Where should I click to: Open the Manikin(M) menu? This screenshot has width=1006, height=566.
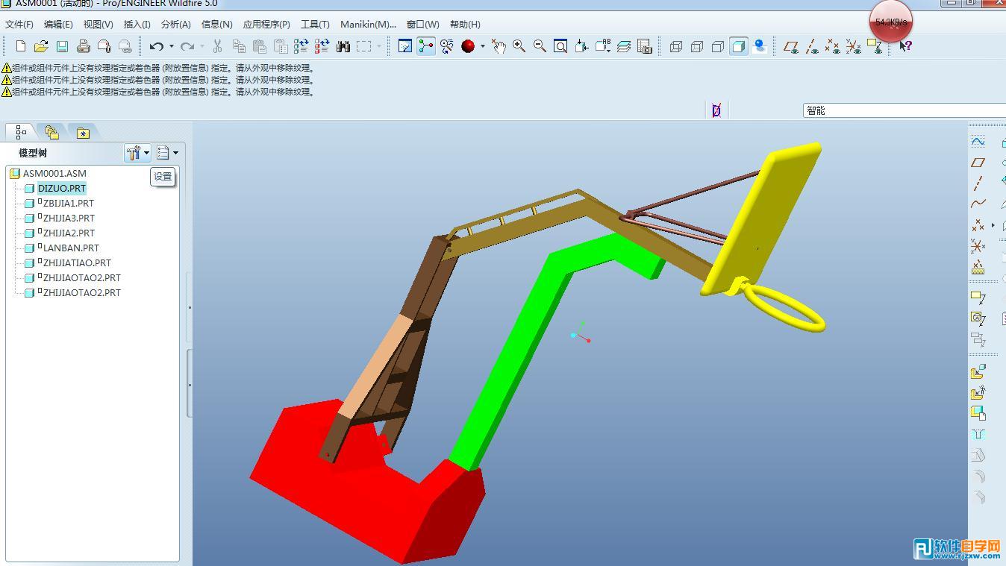pos(368,25)
